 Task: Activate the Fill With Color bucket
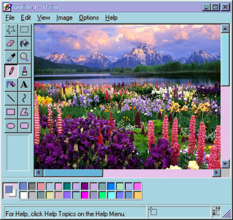25,43
